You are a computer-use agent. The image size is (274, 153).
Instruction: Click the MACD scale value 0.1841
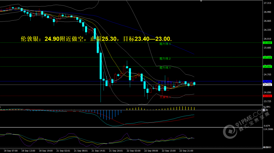tap(268, 107)
